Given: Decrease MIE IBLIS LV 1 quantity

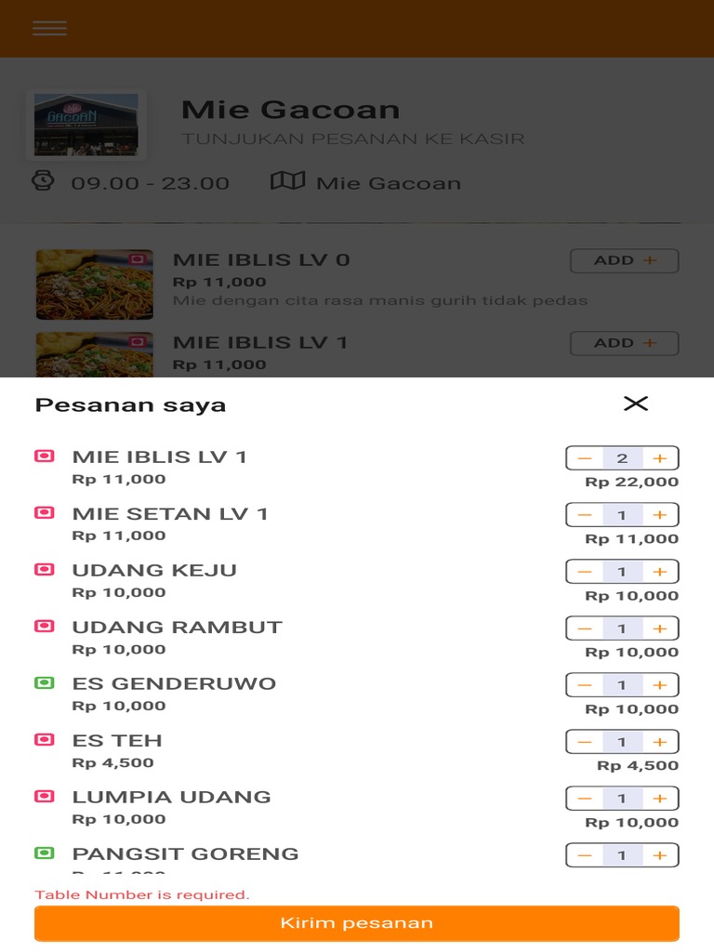Looking at the screenshot, I should 585,458.
